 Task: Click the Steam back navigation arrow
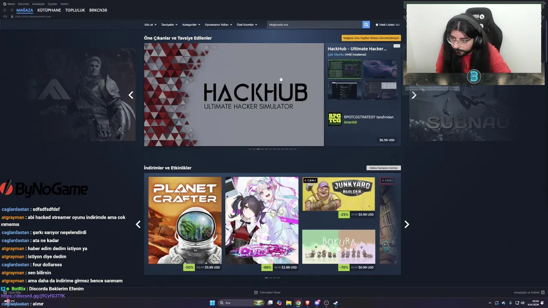coord(5,10)
